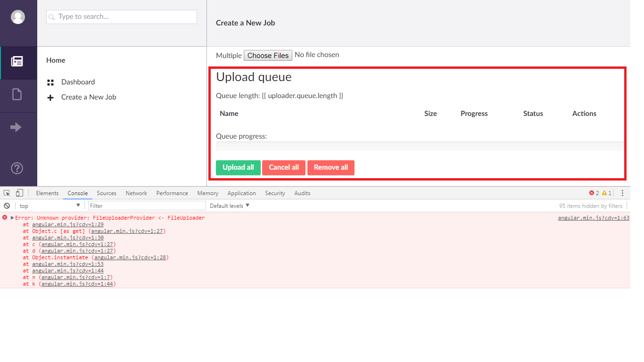The width and height of the screenshot is (644, 362).
Task: Click the Cancel all button
Action: click(x=284, y=167)
